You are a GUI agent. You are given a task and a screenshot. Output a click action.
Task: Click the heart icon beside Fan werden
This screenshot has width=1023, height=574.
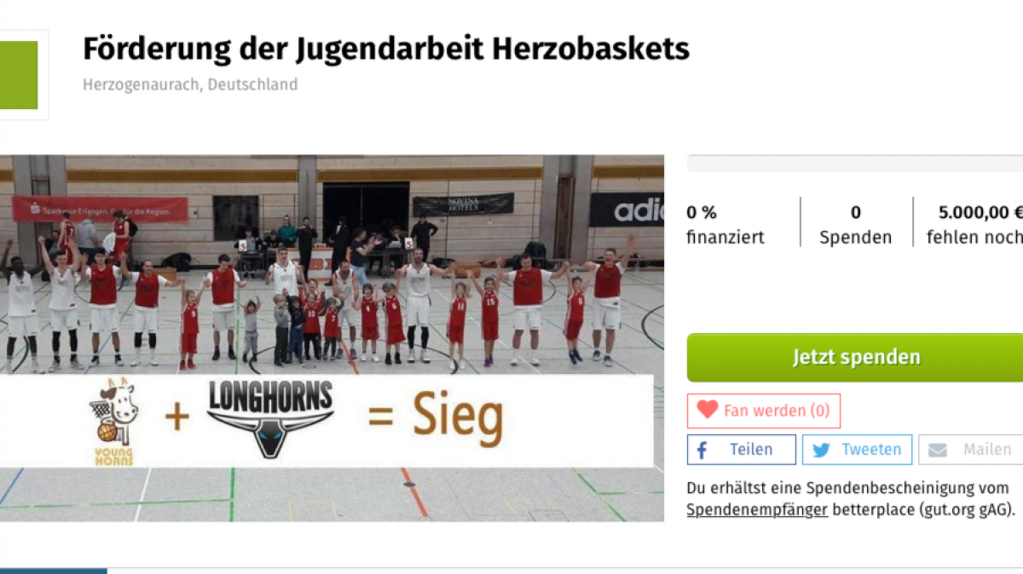tap(707, 410)
